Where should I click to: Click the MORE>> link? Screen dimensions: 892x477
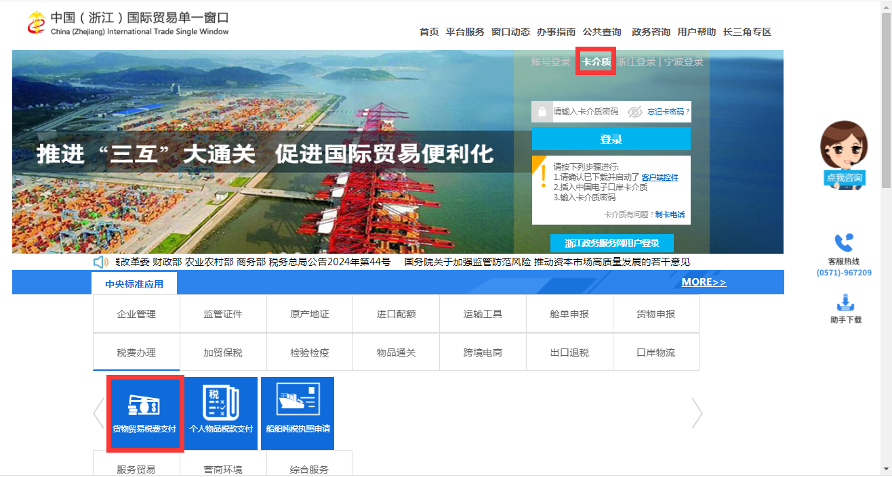click(704, 282)
